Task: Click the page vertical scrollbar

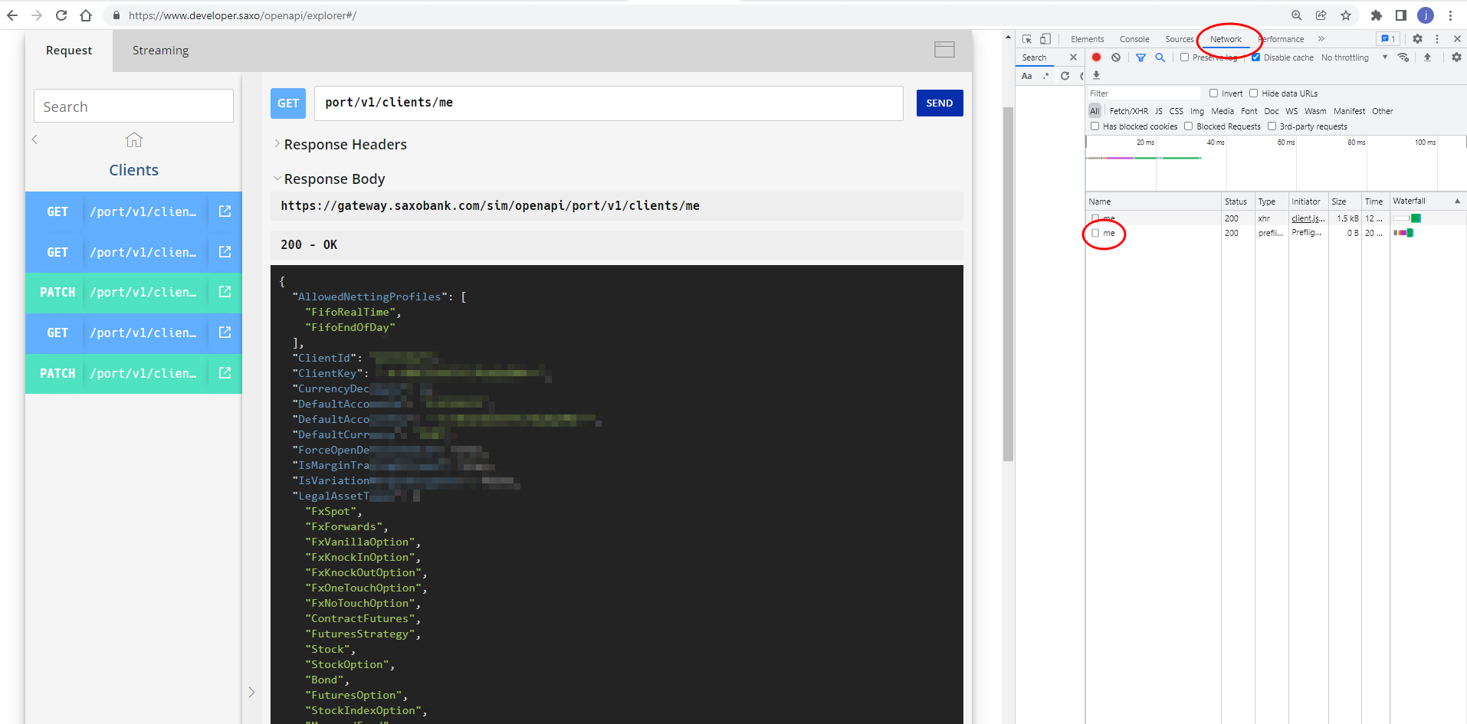Action: [x=1009, y=283]
